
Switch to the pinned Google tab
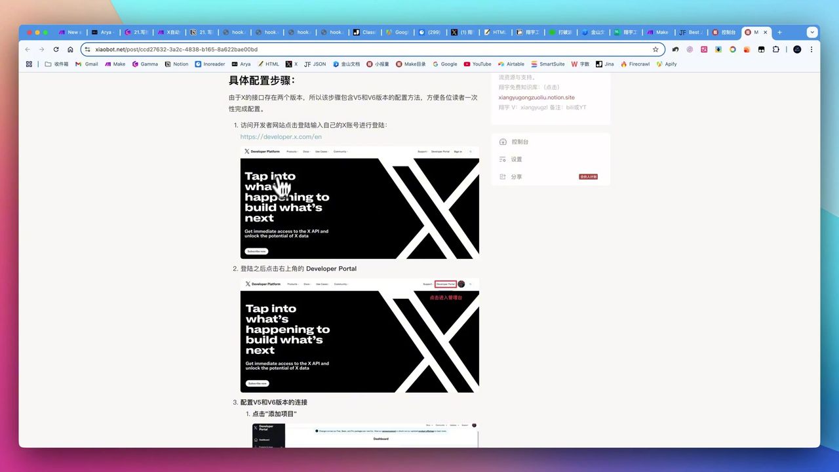[x=398, y=31]
